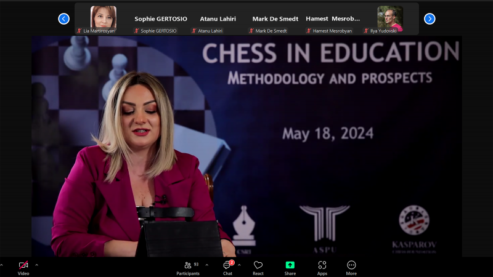This screenshot has height=277, width=493.
Task: Click muted mic icon beside Atanu Lahiri's name
Action: (194, 31)
